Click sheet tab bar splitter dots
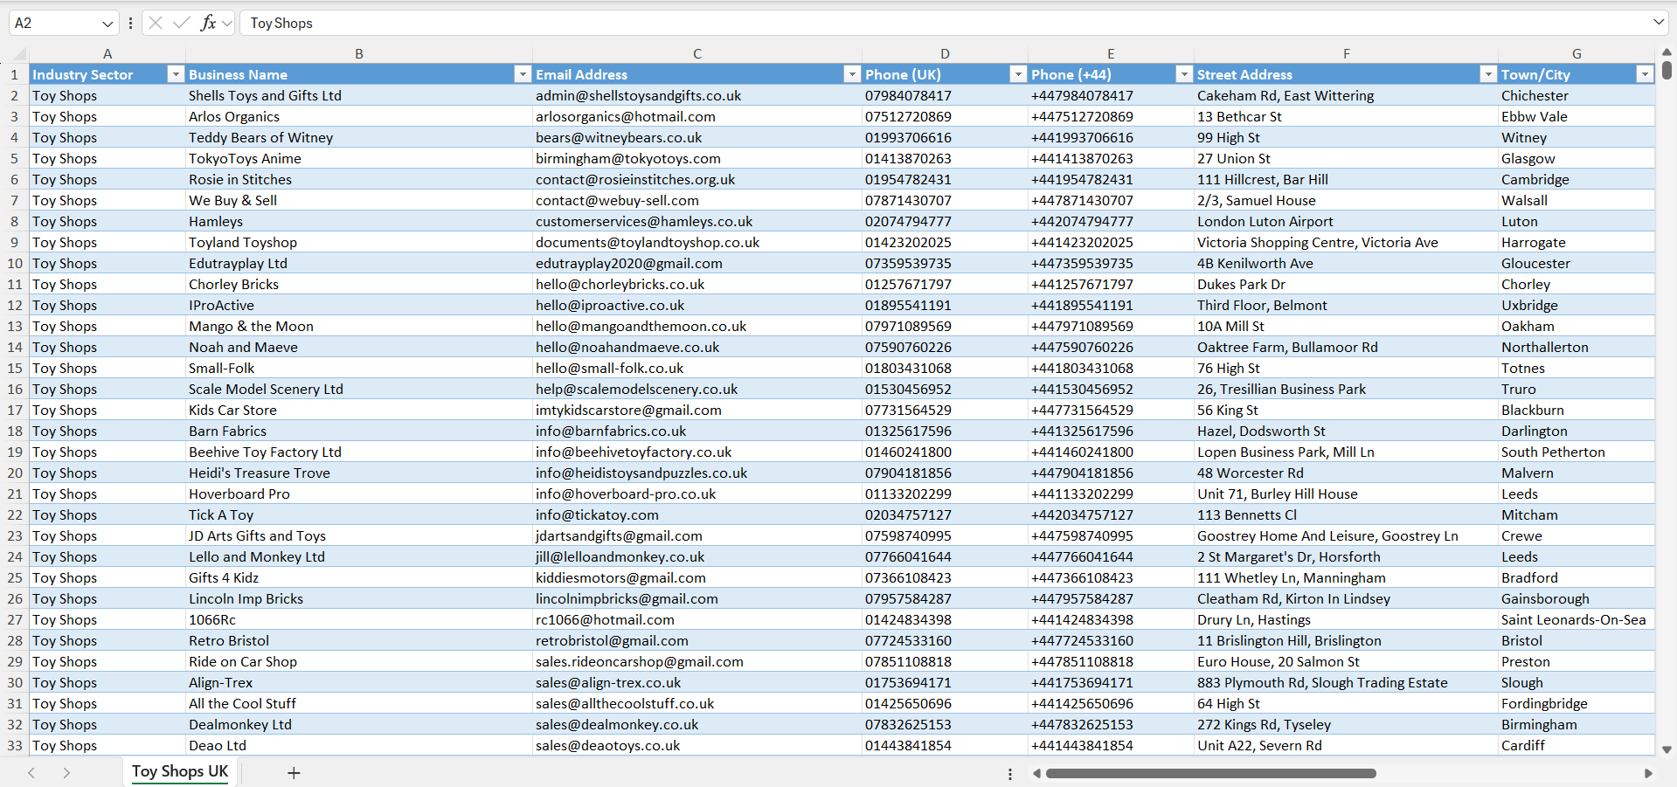This screenshot has height=787, width=1677. (1009, 774)
